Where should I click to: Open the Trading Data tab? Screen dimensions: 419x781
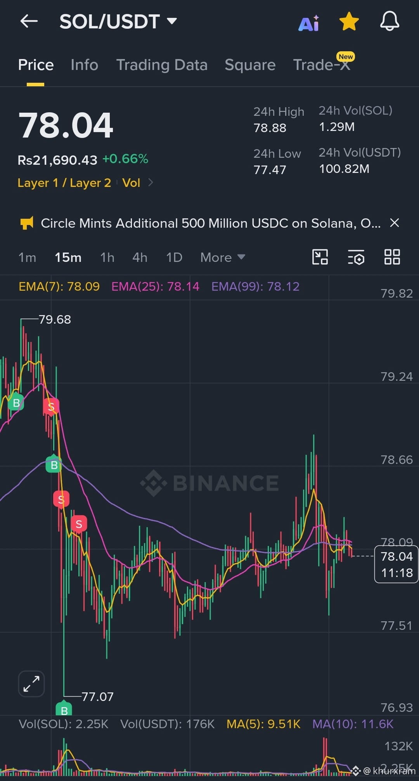(162, 65)
